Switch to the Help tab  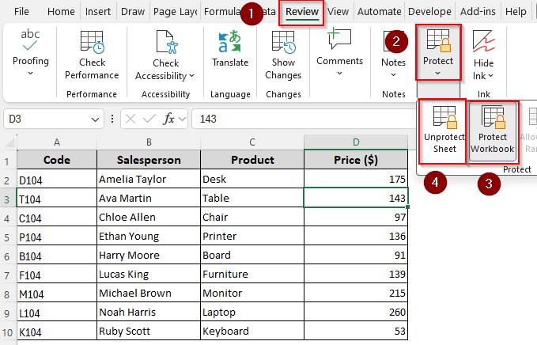(x=516, y=12)
